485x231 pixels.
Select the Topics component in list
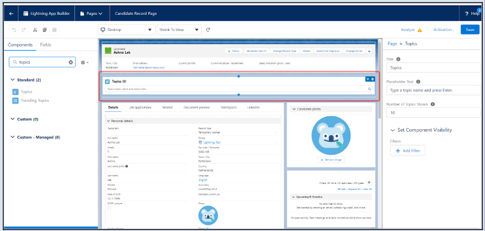pyautogui.click(x=22, y=92)
